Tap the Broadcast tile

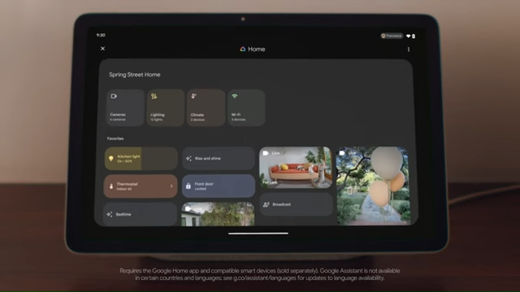(296, 204)
